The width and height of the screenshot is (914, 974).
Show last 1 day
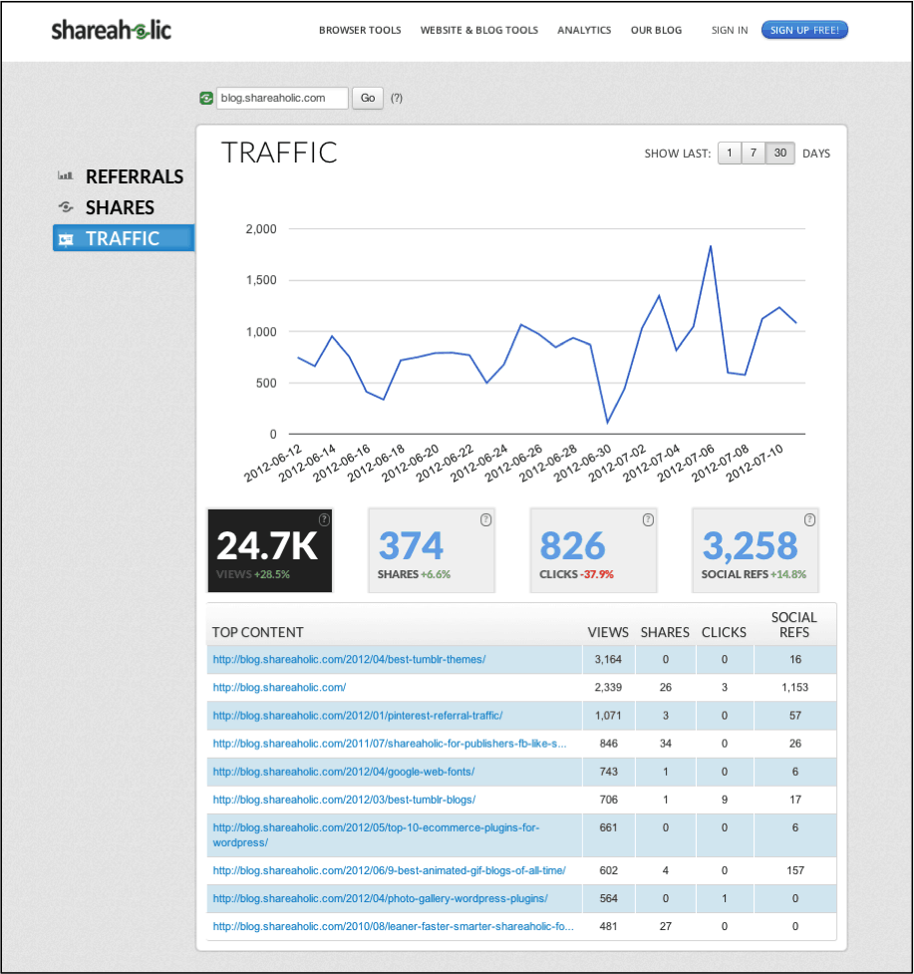(730, 153)
